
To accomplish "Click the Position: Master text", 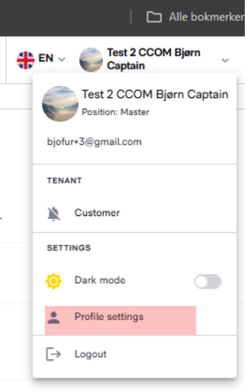I will (x=115, y=112).
